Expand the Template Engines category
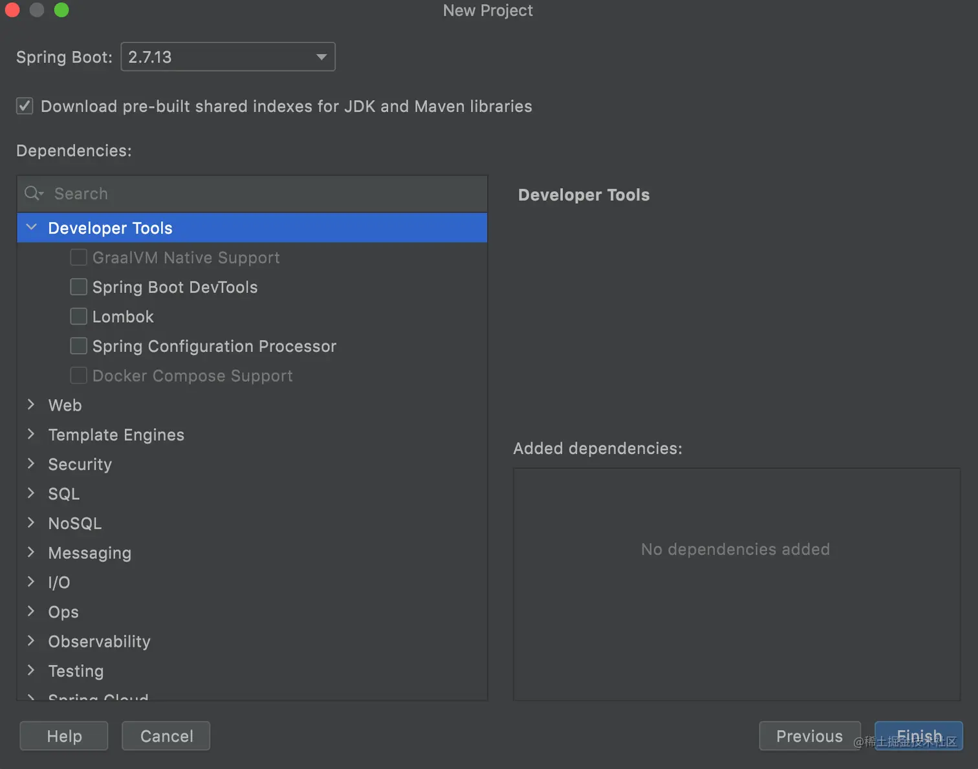 coord(31,435)
